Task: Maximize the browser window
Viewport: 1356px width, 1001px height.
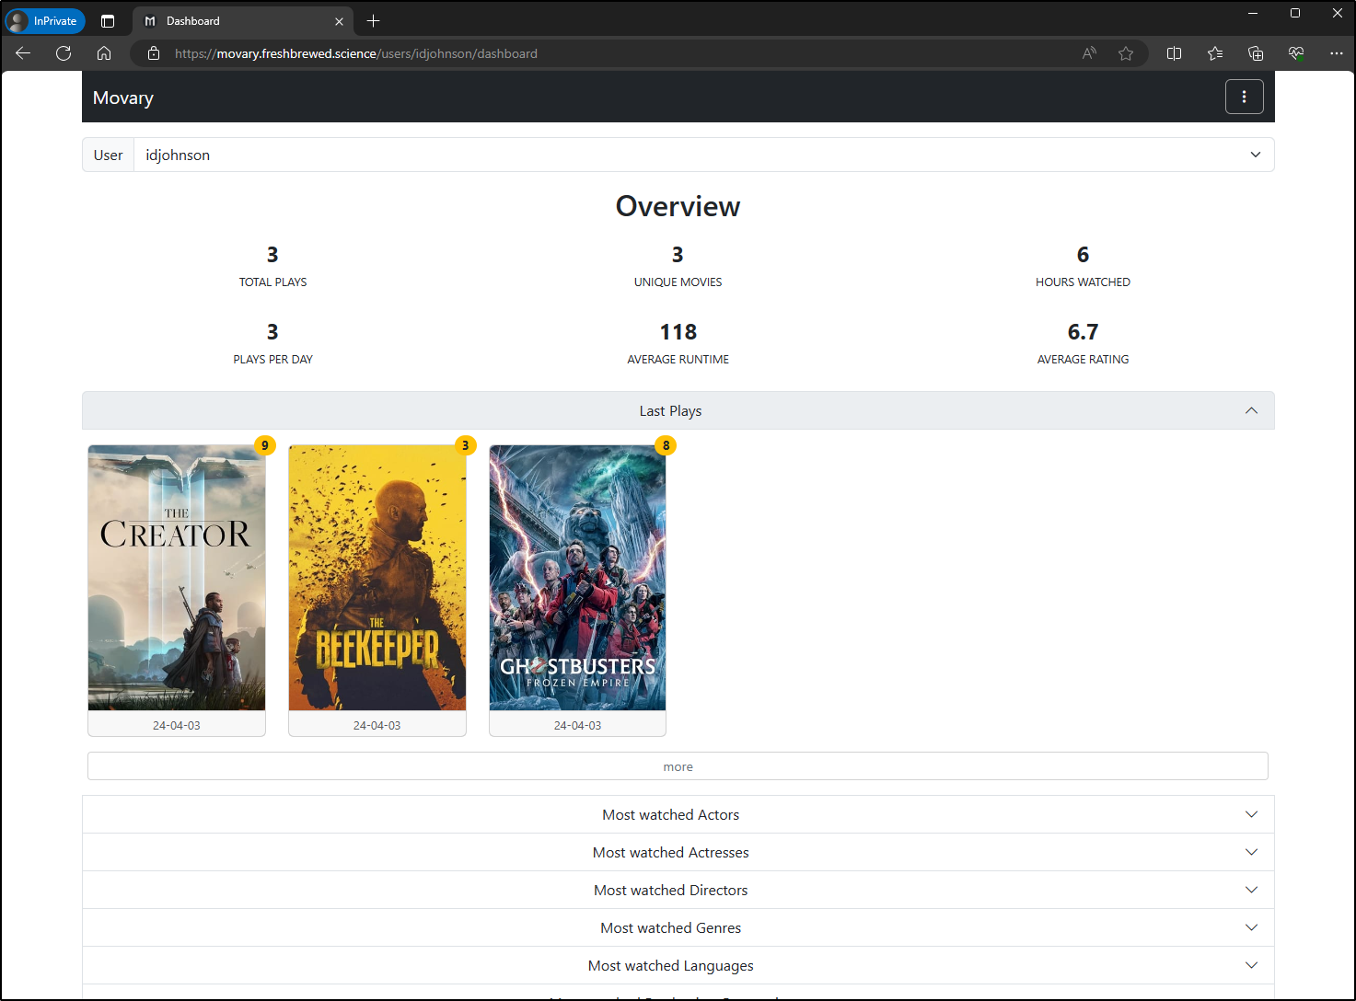Action: (x=1294, y=13)
